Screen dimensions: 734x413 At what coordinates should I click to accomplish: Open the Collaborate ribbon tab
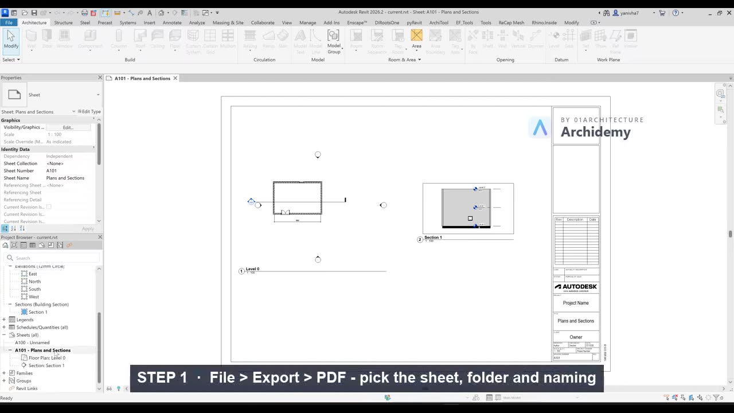263,23
